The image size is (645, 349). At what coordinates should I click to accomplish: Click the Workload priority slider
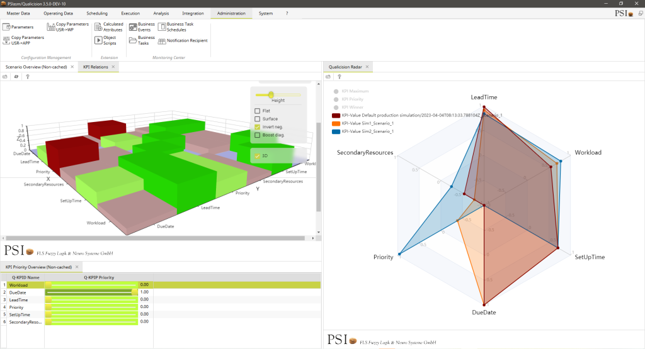point(91,285)
